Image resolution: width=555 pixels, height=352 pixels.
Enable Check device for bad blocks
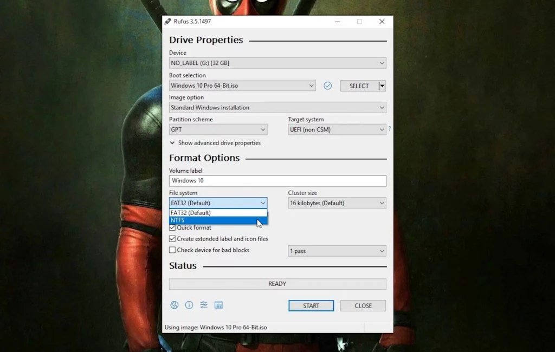tap(172, 250)
